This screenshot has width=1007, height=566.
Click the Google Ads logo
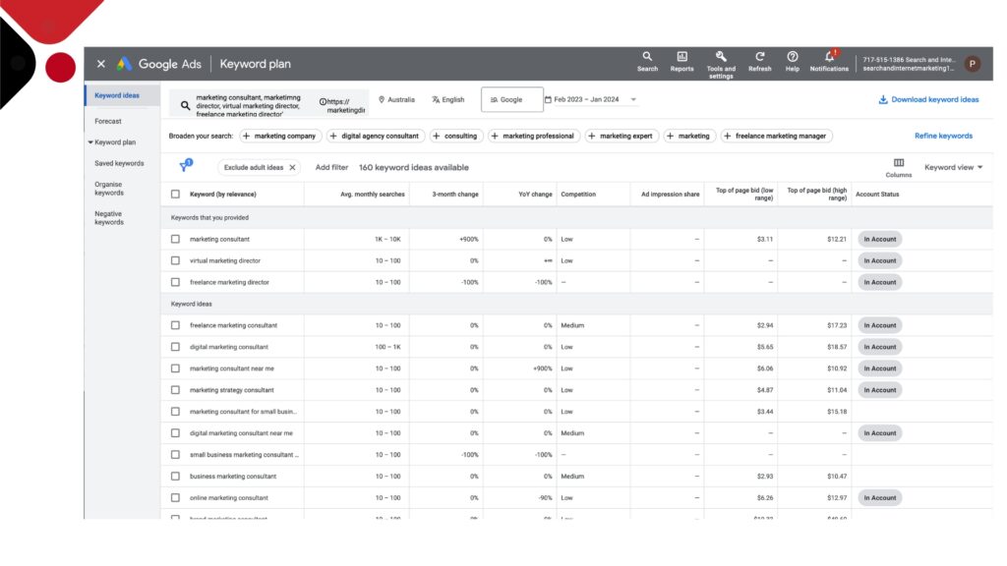pyautogui.click(x=158, y=64)
